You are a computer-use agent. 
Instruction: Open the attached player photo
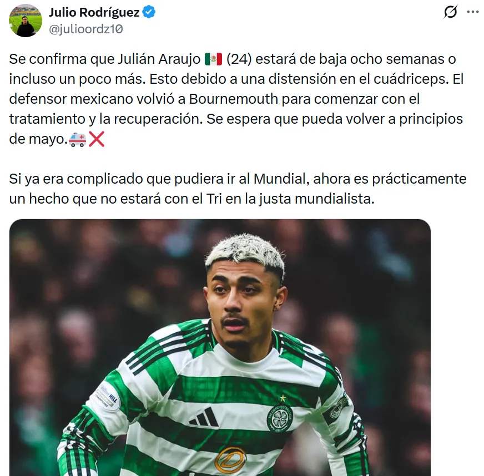(220, 347)
